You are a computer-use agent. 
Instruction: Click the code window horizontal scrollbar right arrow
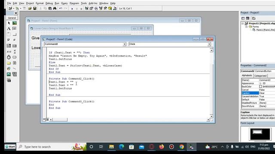click(x=208, y=120)
